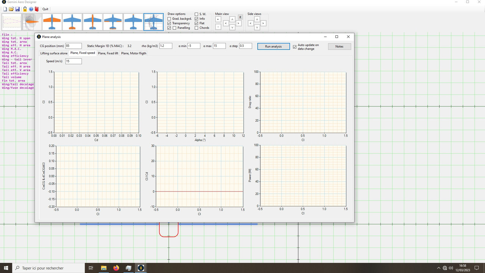Enable the Chords checkbox

[197, 28]
